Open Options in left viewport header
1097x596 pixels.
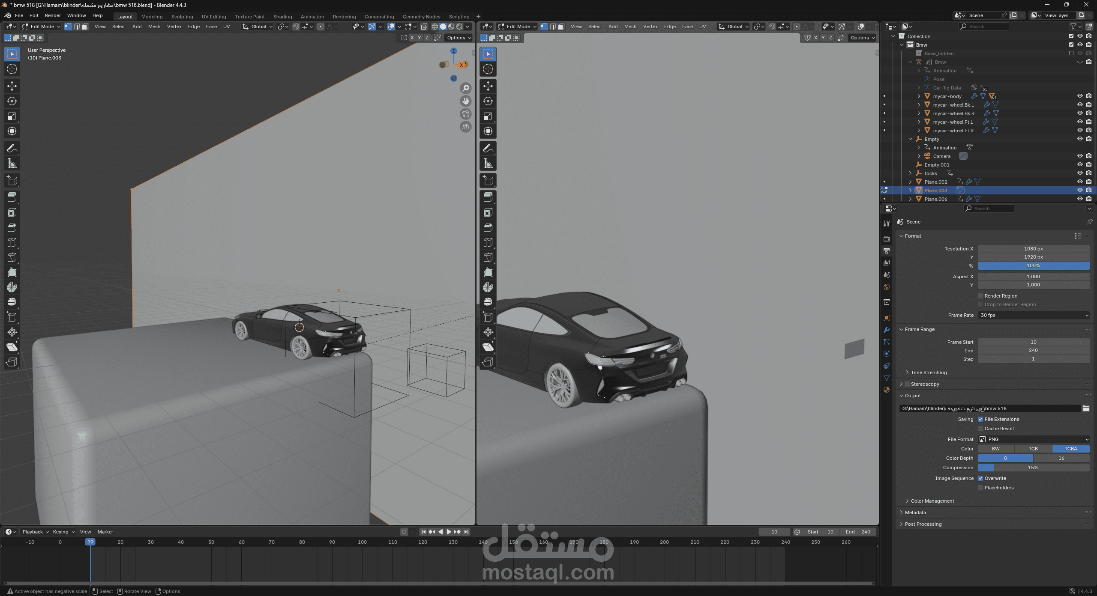[x=459, y=38]
